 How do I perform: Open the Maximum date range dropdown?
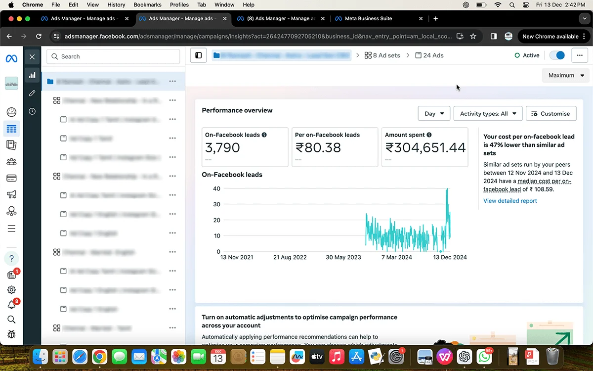click(x=566, y=76)
